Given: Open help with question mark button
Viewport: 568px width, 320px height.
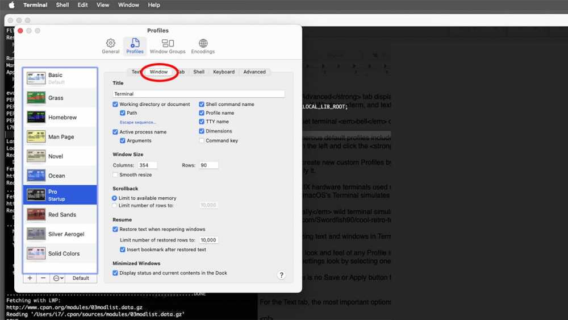Looking at the screenshot, I should click(282, 275).
